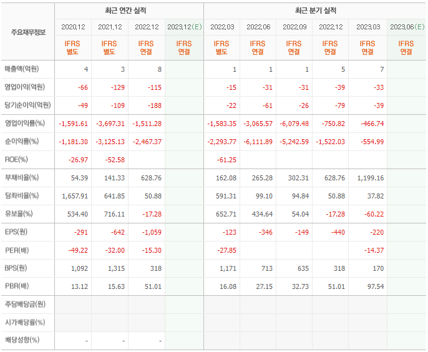Image resolution: width=428 pixels, height=352 pixels.
Task: Click the -1,591.61 operating margin value
Action: point(74,124)
